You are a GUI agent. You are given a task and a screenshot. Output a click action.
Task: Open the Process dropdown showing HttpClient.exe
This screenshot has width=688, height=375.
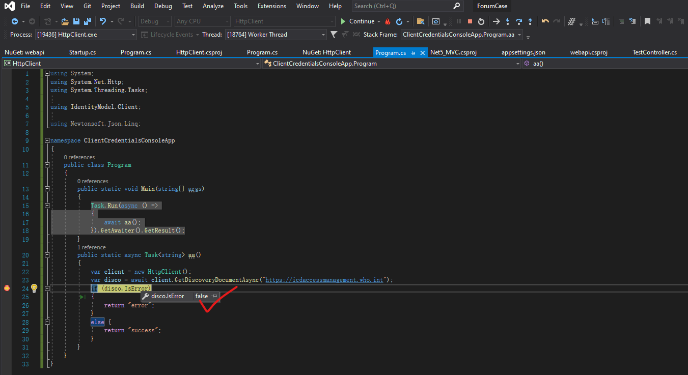pyautogui.click(x=86, y=35)
